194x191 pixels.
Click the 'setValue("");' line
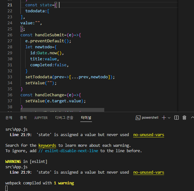[41, 83]
